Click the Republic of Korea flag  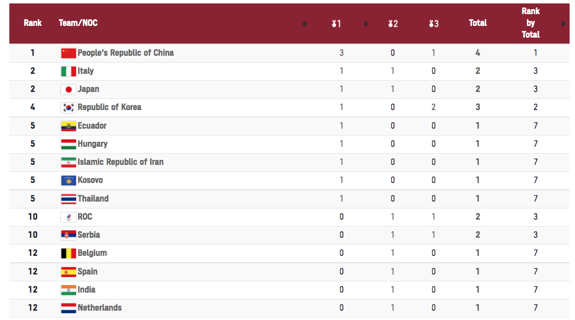coord(68,107)
